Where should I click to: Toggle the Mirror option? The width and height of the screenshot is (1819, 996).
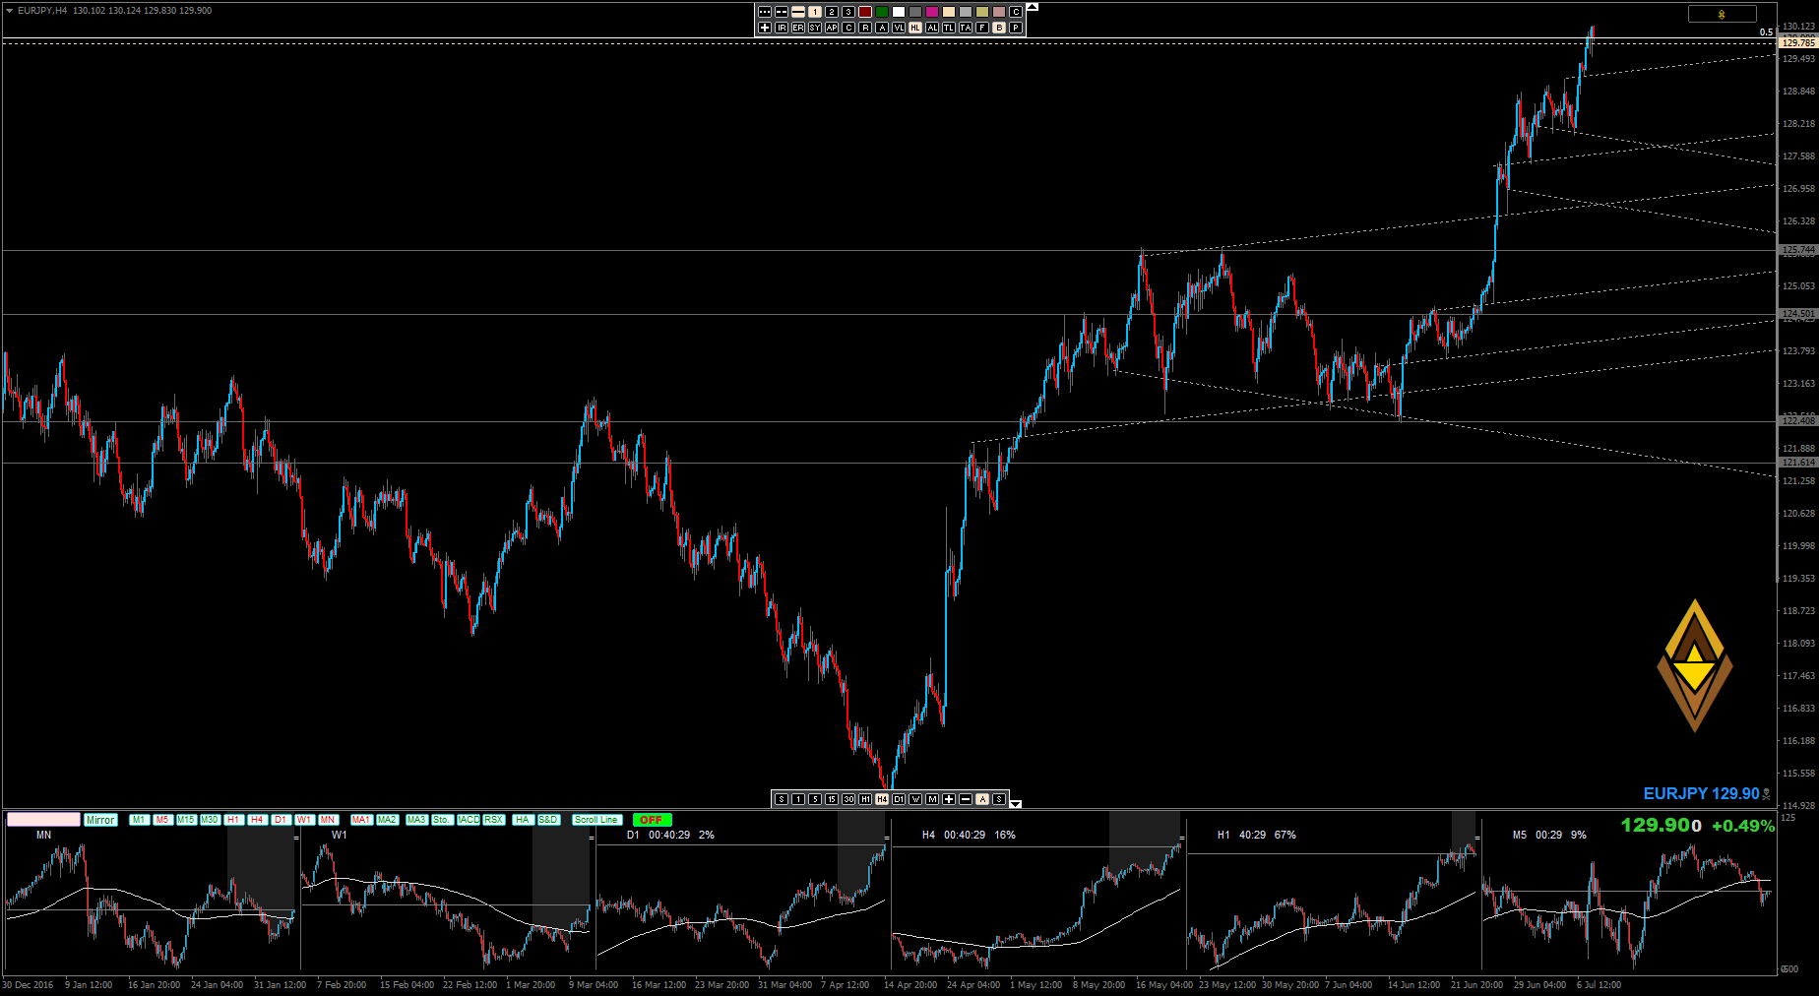click(x=100, y=820)
